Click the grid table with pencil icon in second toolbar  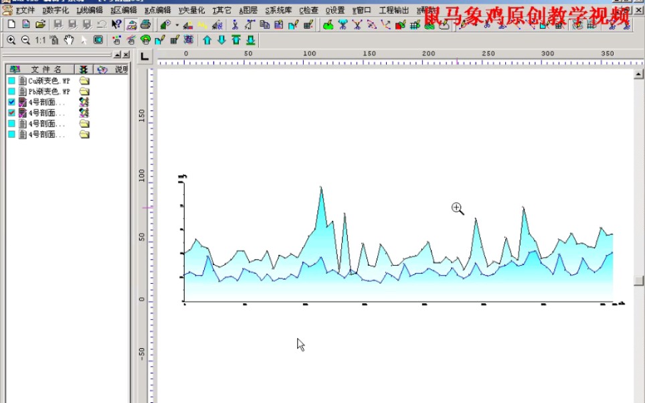(x=174, y=40)
